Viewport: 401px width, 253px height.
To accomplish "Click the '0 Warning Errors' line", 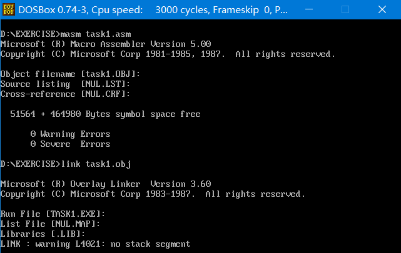I will [x=70, y=134].
